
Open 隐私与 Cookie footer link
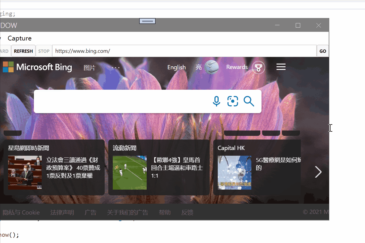tap(21, 212)
